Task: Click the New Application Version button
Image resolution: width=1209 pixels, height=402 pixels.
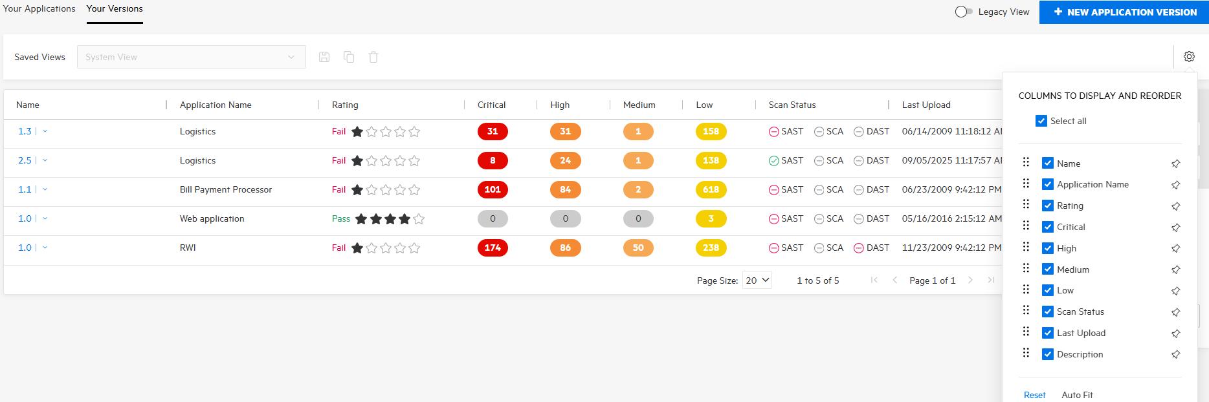Action: pyautogui.click(x=1124, y=12)
